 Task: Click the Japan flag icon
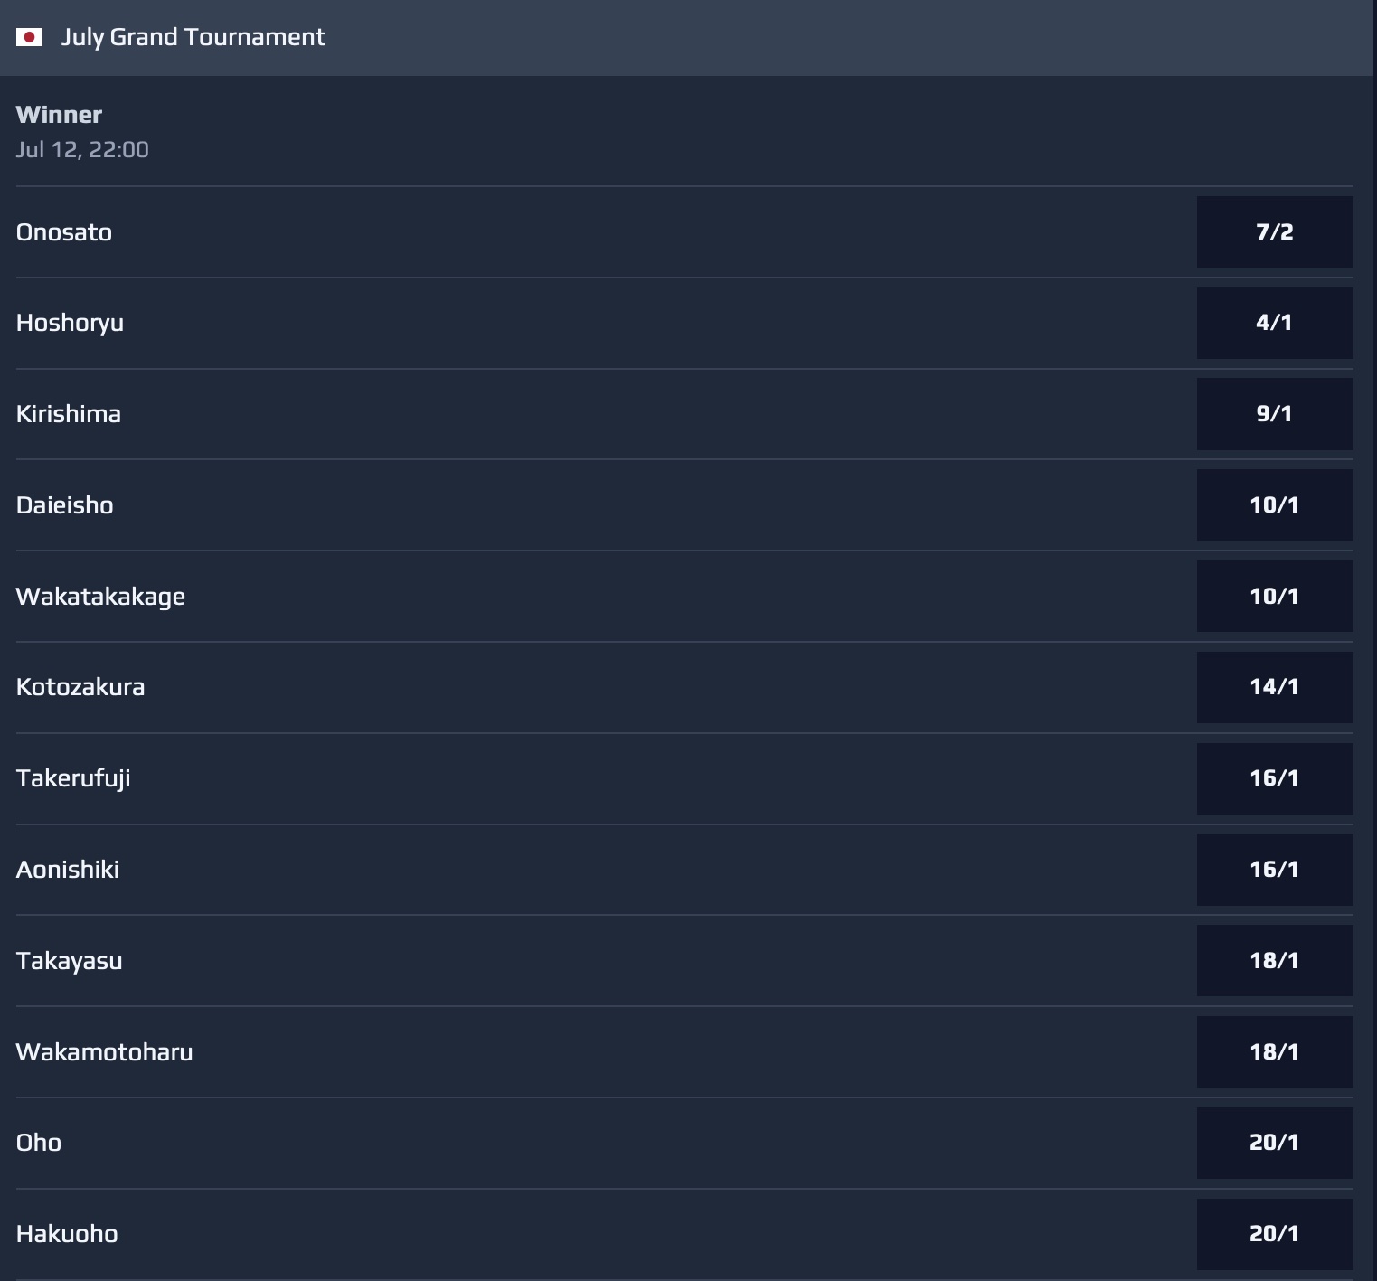pos(29,37)
